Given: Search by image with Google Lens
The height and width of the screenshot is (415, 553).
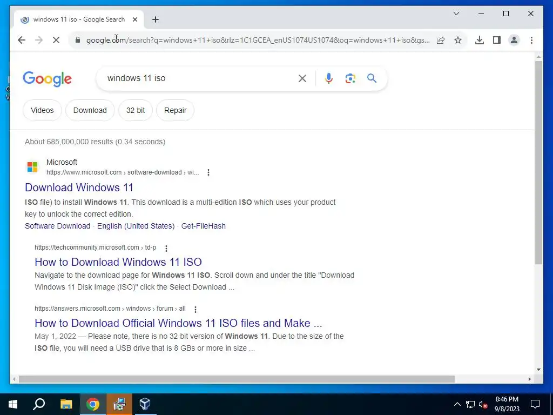Looking at the screenshot, I should coord(350,78).
